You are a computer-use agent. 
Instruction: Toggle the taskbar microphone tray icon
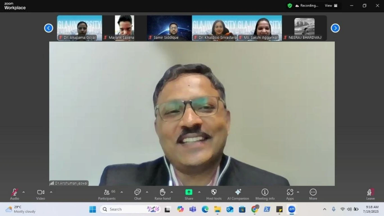pyautogui.click(x=334, y=209)
